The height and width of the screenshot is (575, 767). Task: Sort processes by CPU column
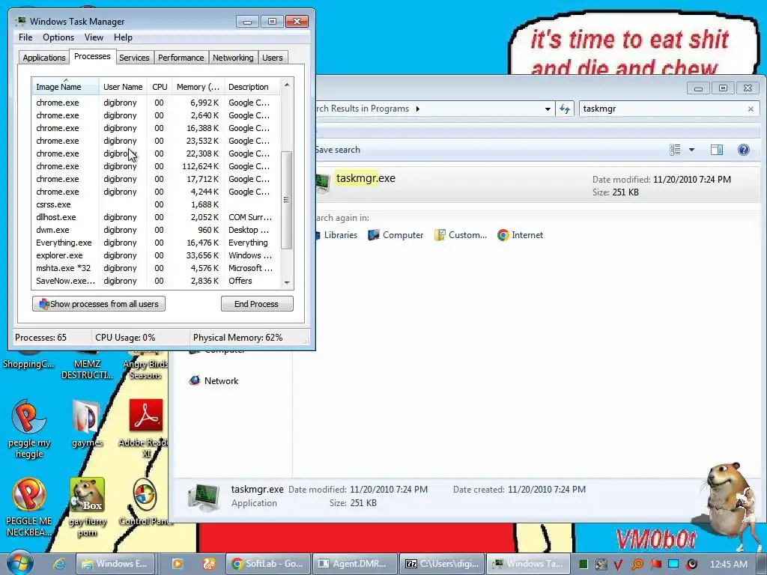160,87
